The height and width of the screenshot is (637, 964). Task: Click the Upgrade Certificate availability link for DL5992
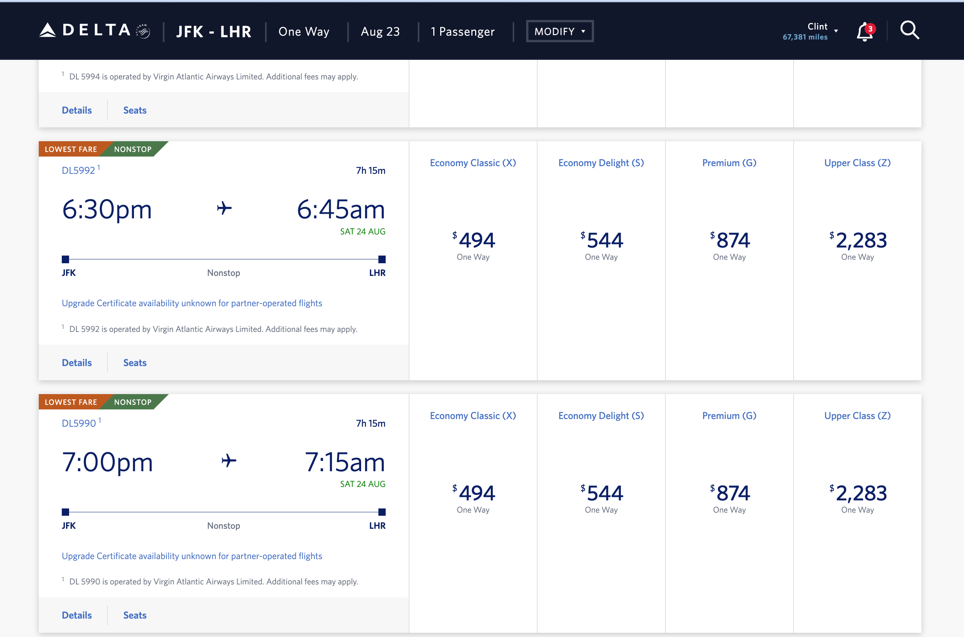pos(192,303)
